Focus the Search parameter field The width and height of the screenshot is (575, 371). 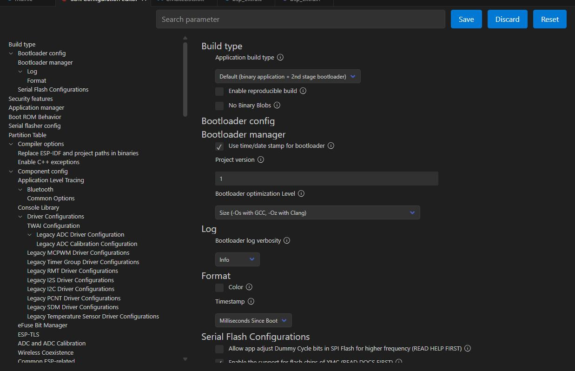click(x=300, y=19)
